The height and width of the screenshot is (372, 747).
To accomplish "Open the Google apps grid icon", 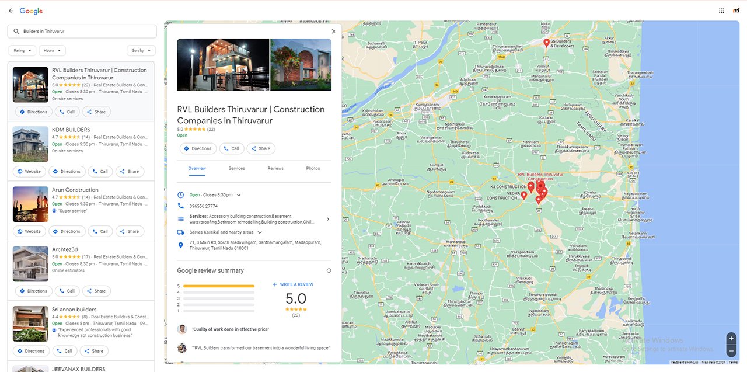I will (x=721, y=11).
